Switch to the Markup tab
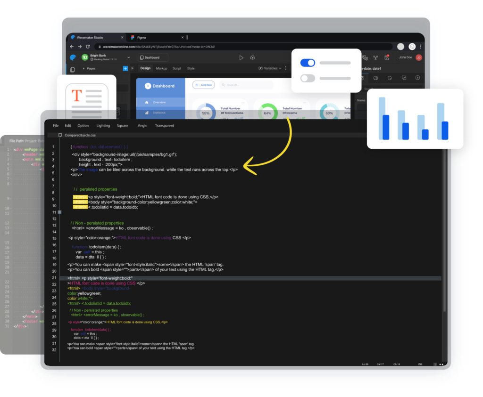Screen dimensions: 483x397 [x=161, y=68]
